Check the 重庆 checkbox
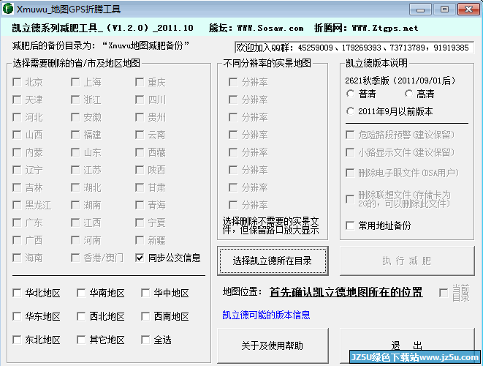The height and width of the screenshot is (366, 483). [x=140, y=82]
